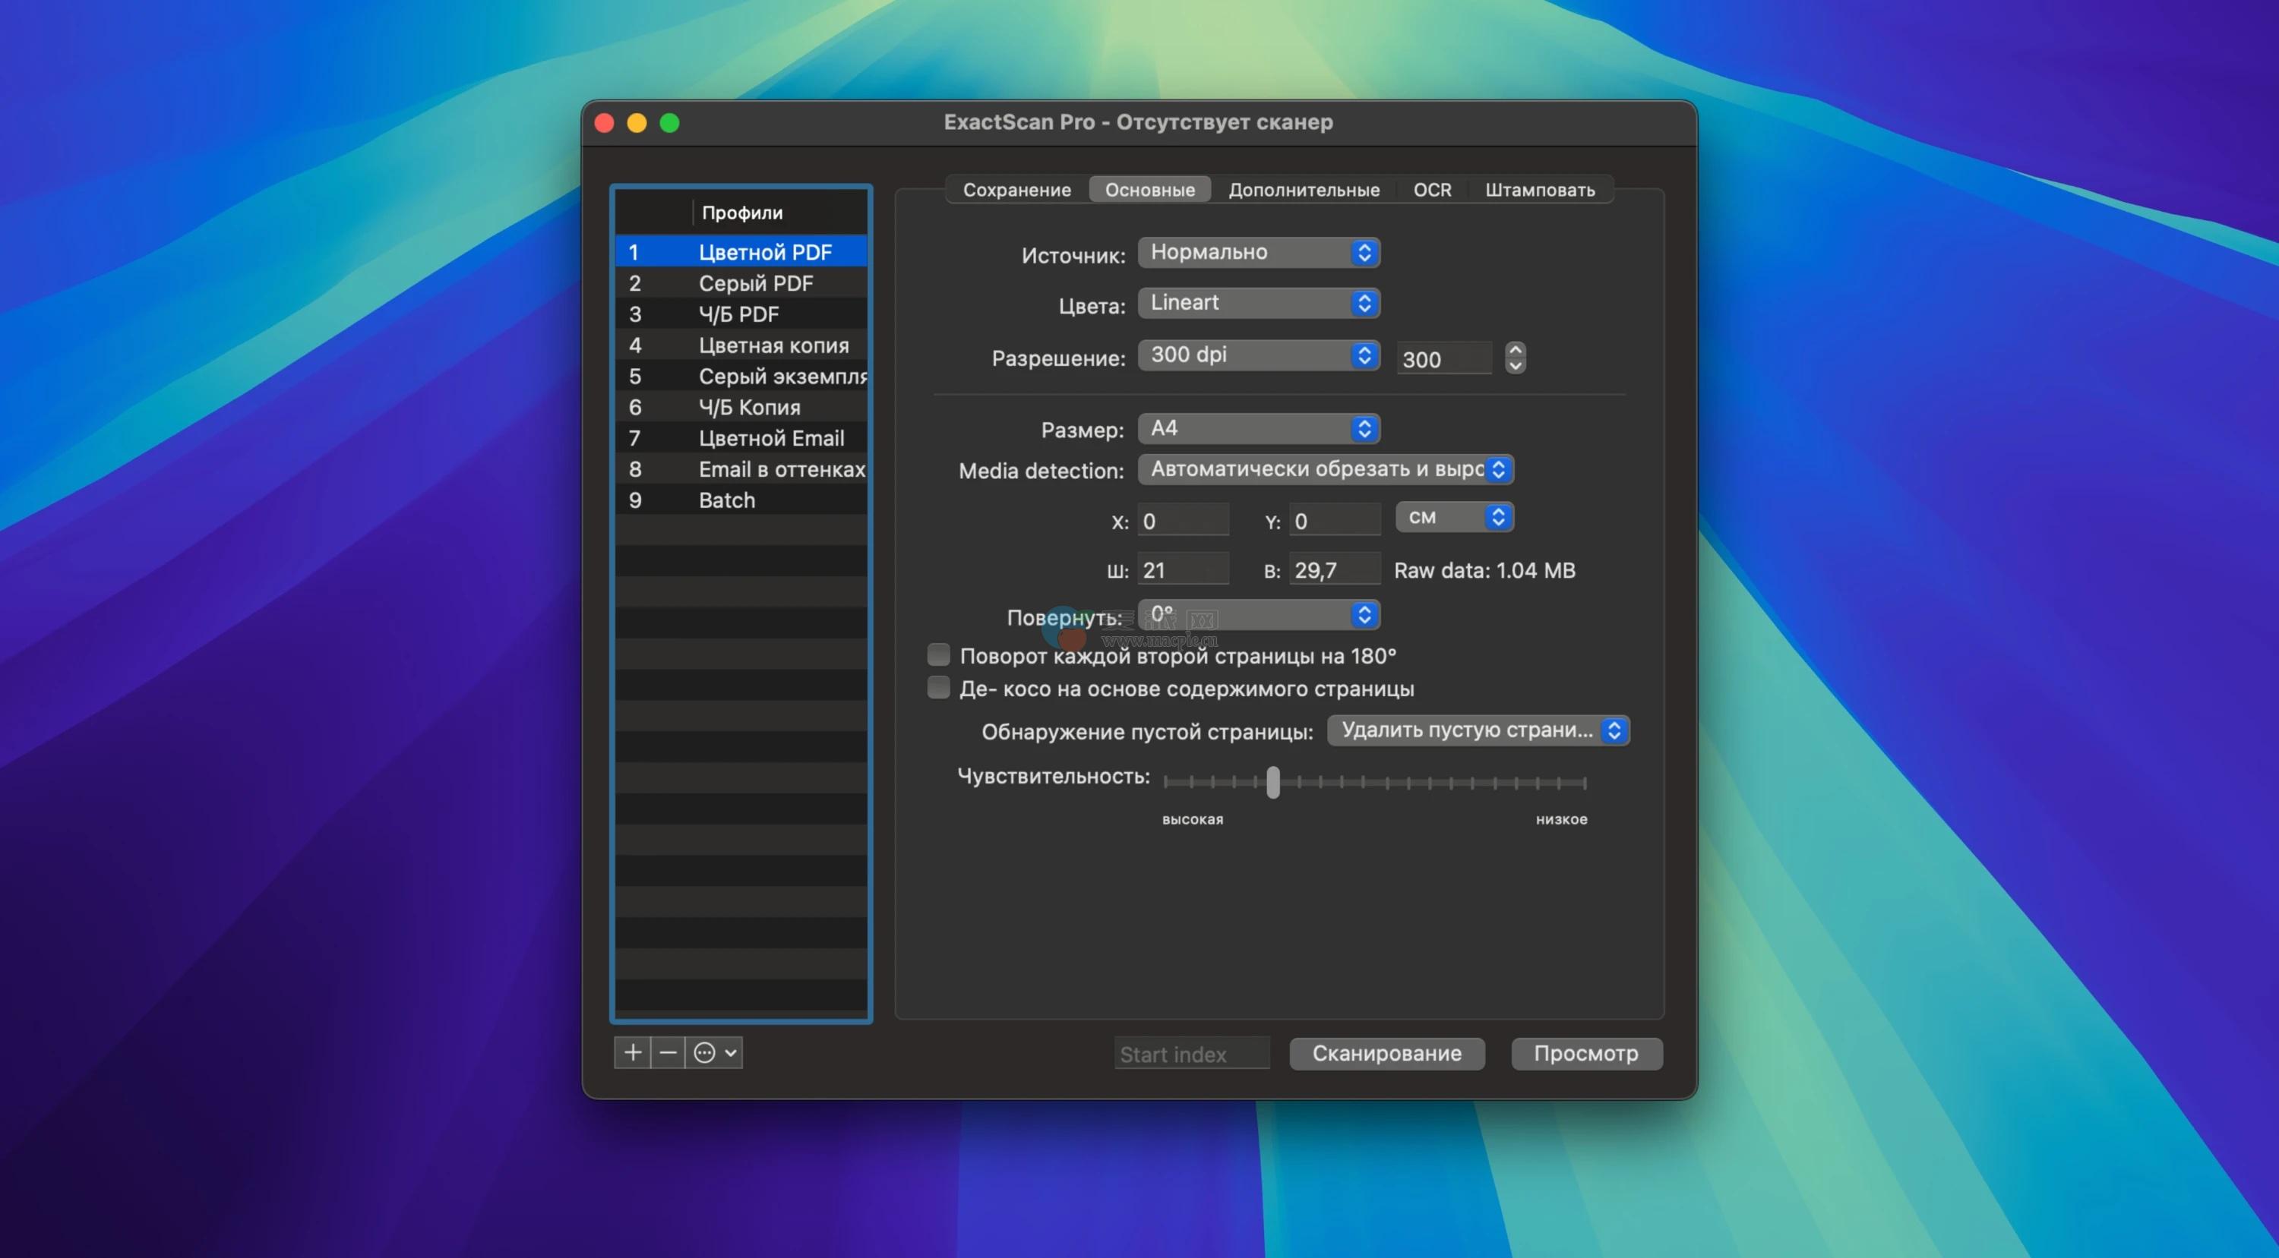
Task: Open the OCR tab
Action: click(x=1431, y=190)
